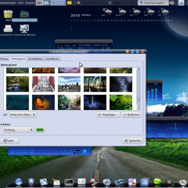
Task: Open the music note player dock icon
Action: pyautogui.click(x=107, y=182)
